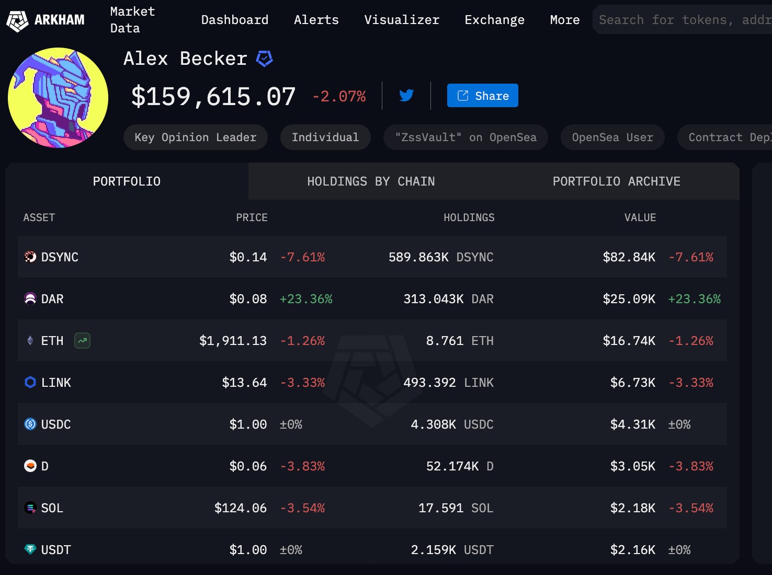The height and width of the screenshot is (575, 772).
Task: Open the ZssVault on OpenSea link
Action: click(465, 137)
